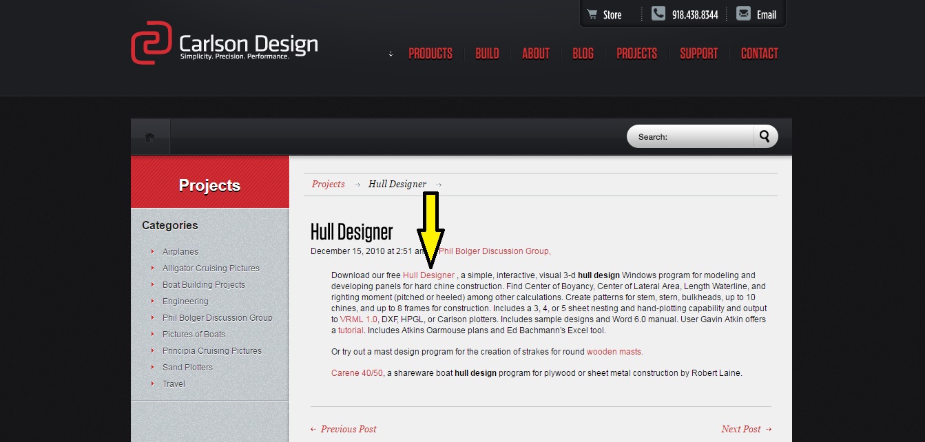Open the wooden masts link
The height and width of the screenshot is (442, 925).
[614, 352]
